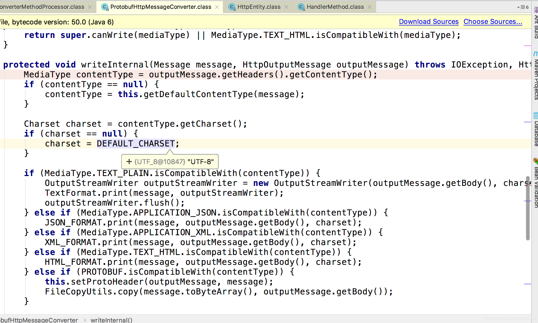Close the ConverterMethodProcessor.class tab
This screenshot has width=538, height=323.
click(x=90, y=7)
